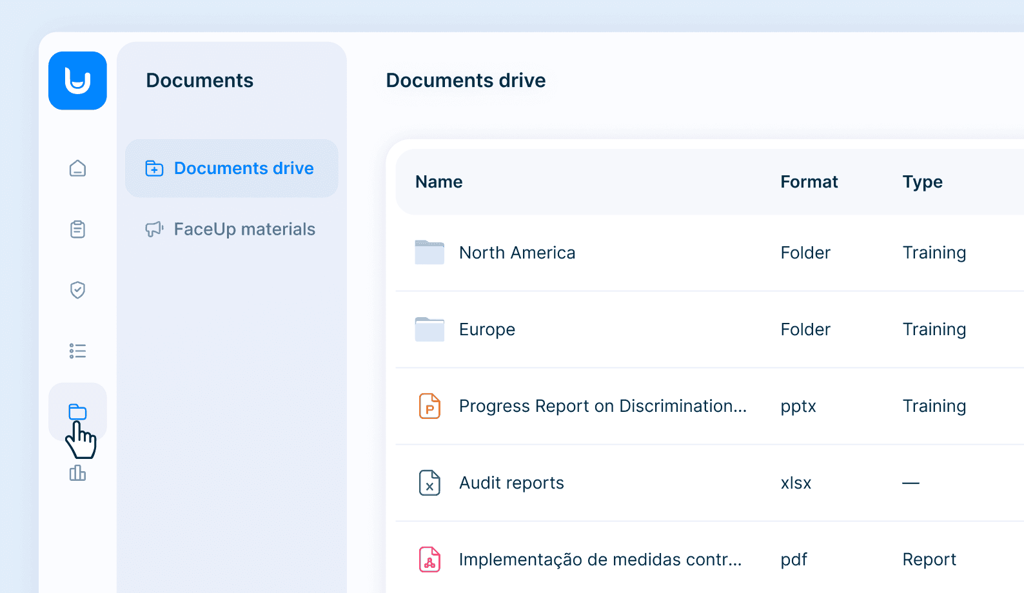Open the bar chart statistics sidebar icon
The width and height of the screenshot is (1024, 593).
click(x=77, y=473)
